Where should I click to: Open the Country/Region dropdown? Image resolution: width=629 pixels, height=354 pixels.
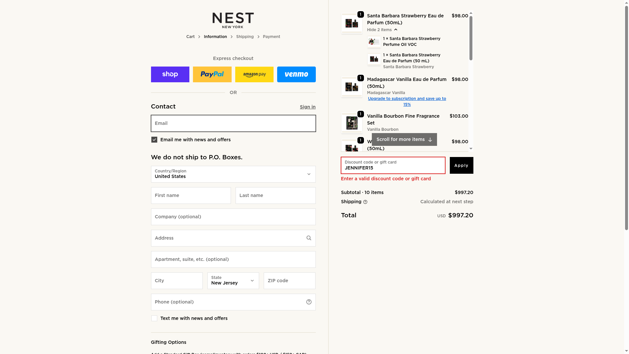[x=233, y=174]
